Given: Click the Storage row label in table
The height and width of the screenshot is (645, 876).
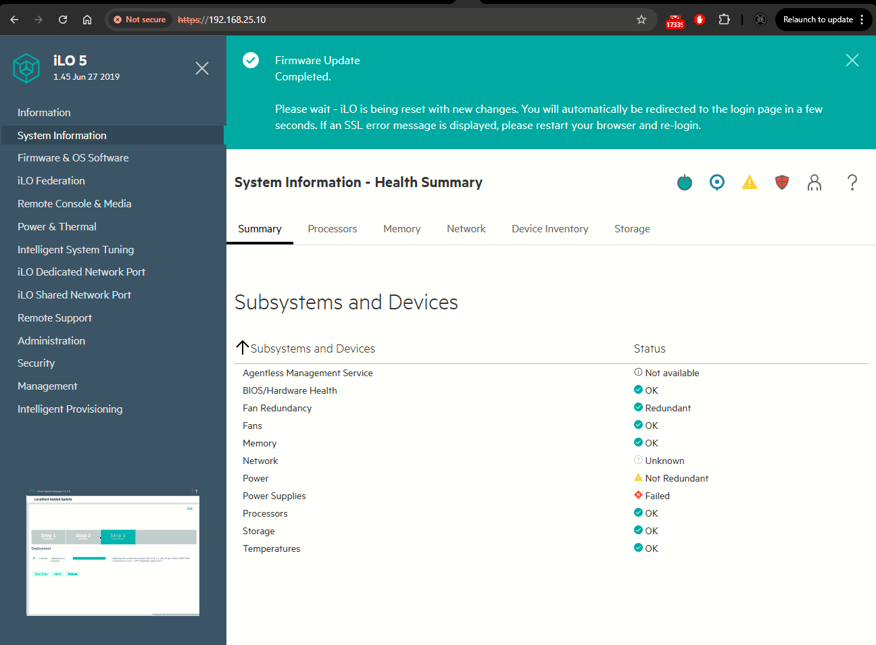Looking at the screenshot, I should click(259, 531).
